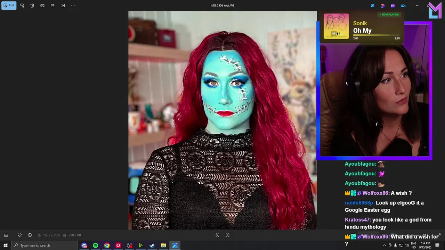Click the IMG_7506 kopi.JPG file name

(x=222, y=6)
